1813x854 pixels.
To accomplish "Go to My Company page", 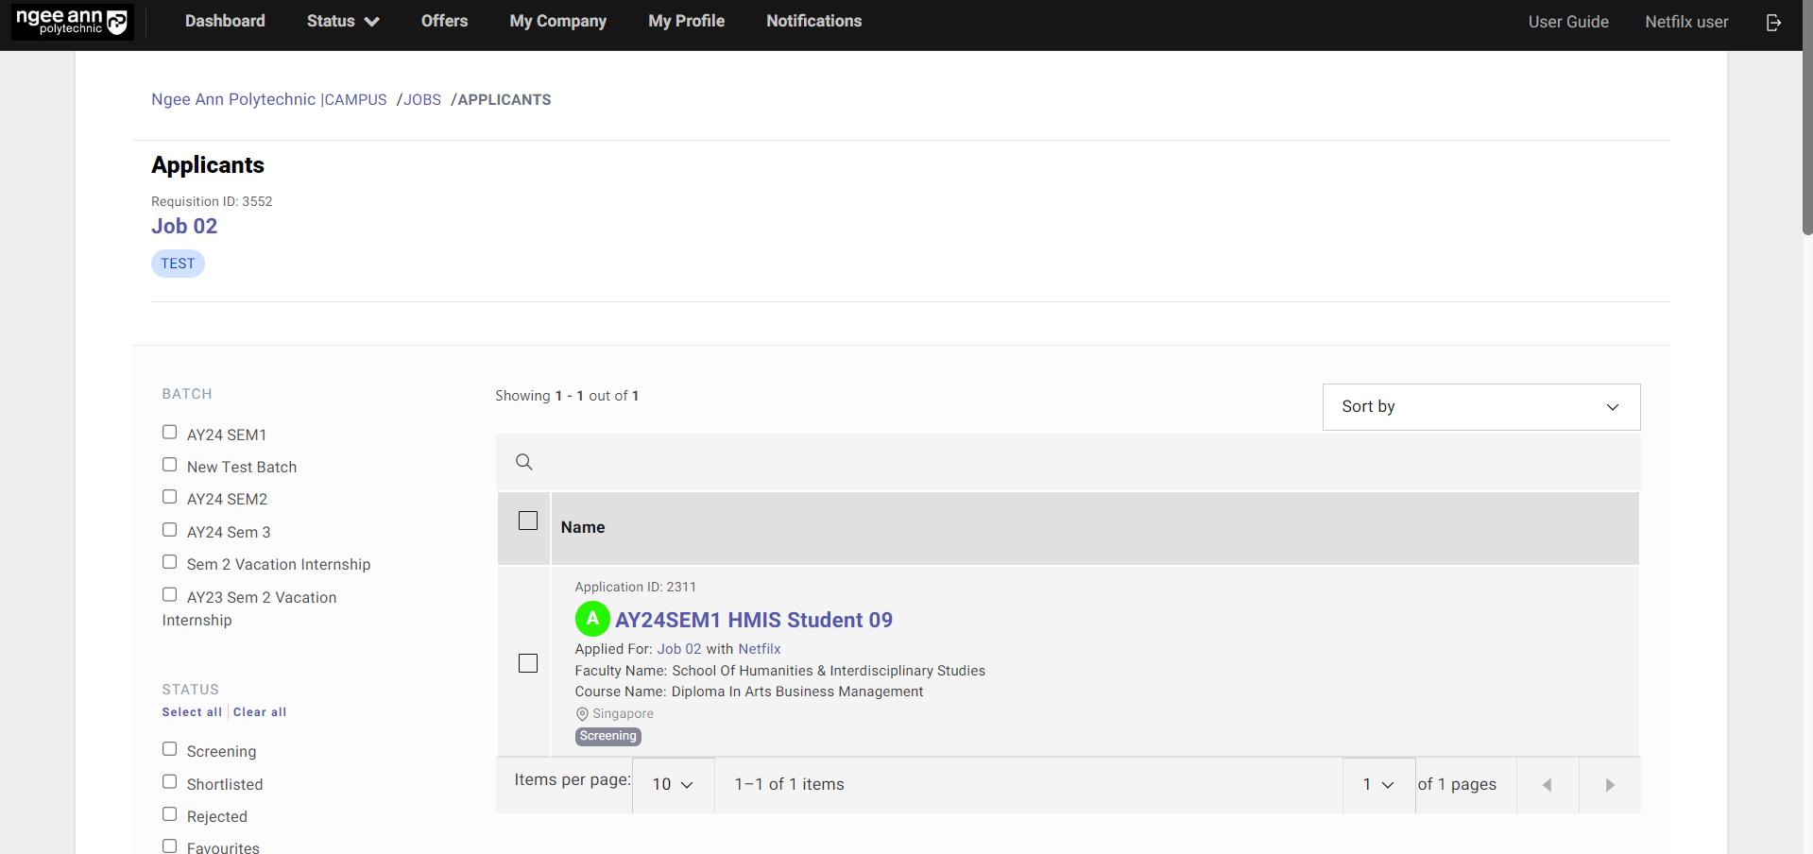I will click(x=557, y=21).
